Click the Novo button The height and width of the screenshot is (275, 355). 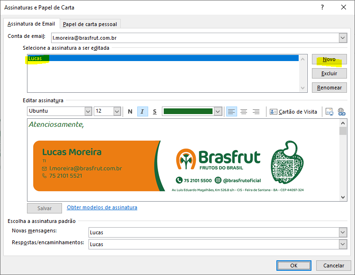(x=329, y=59)
